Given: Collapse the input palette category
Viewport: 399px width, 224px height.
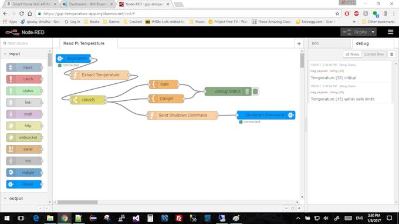Looking at the screenshot, I should pyautogui.click(x=5, y=54).
